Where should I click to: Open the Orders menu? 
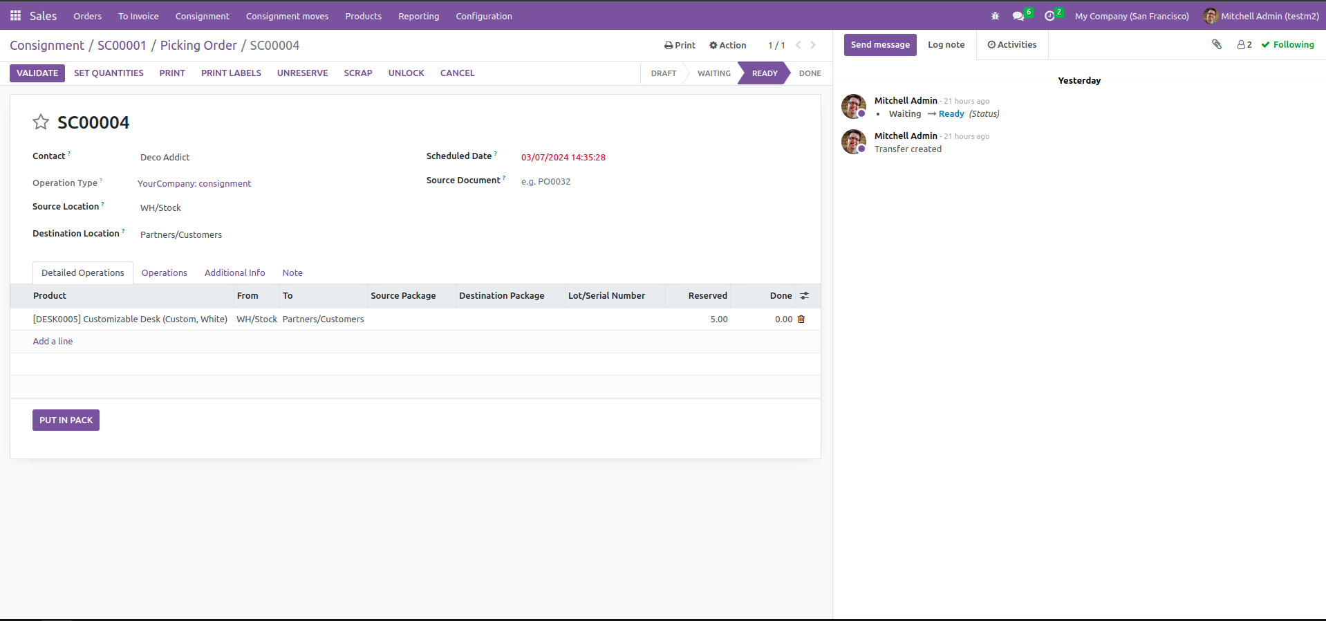coord(87,16)
